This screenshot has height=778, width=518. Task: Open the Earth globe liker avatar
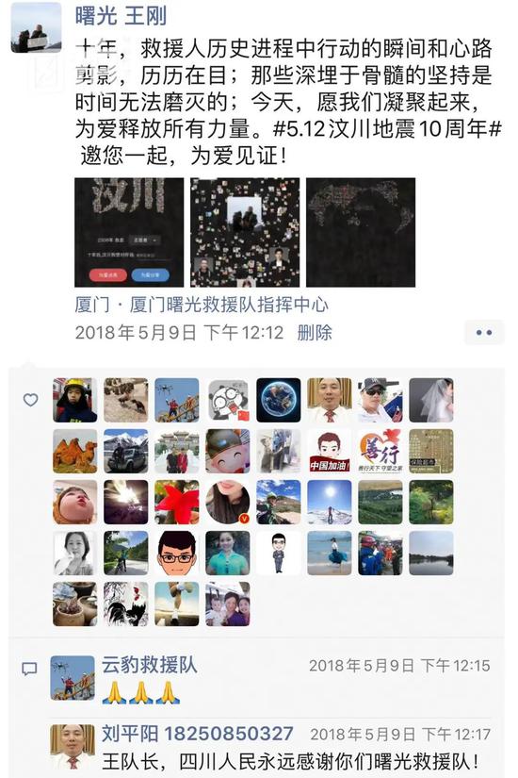(279, 400)
